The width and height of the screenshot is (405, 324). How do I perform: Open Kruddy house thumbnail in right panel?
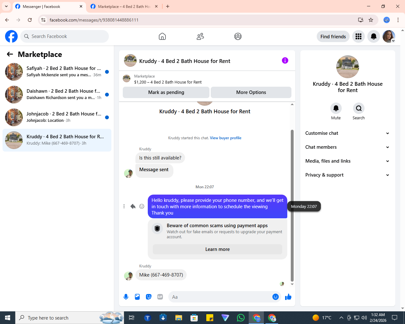[348, 67]
